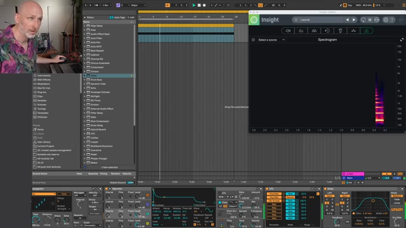Arm the arrangement Record button
The width and height of the screenshot is (406, 228).
(x=204, y=5)
